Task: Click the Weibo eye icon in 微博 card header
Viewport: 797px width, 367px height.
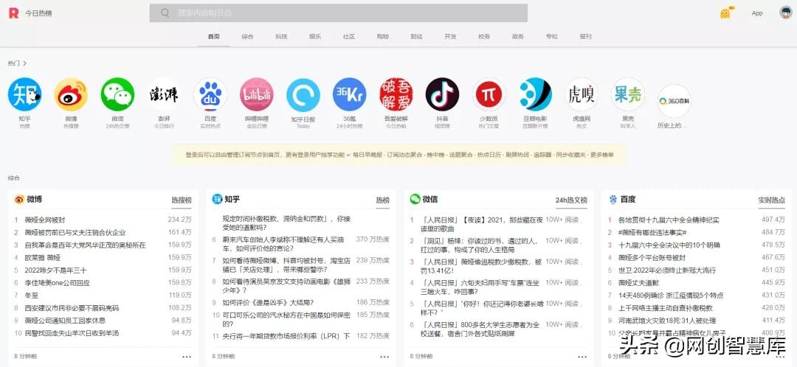Action: 19,200
